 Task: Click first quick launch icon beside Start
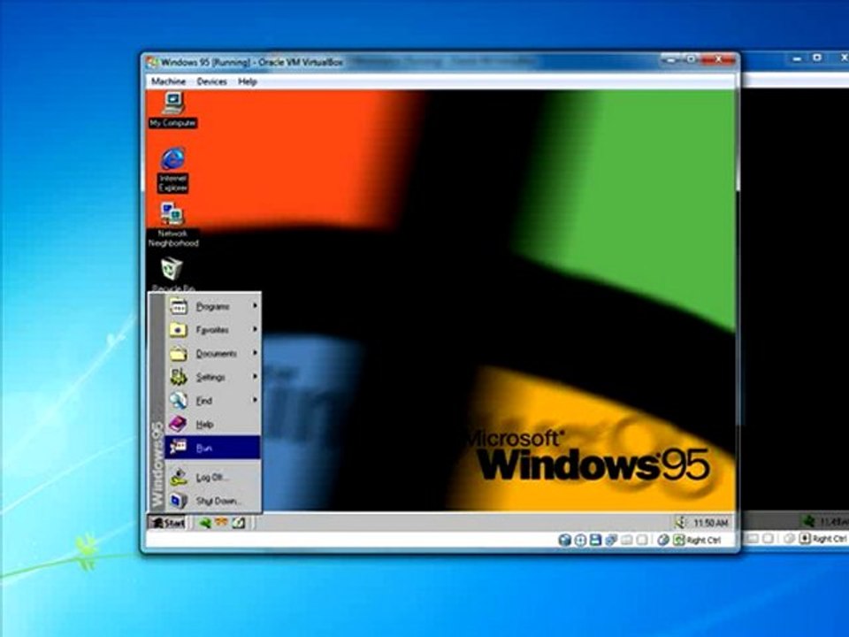coord(204,523)
